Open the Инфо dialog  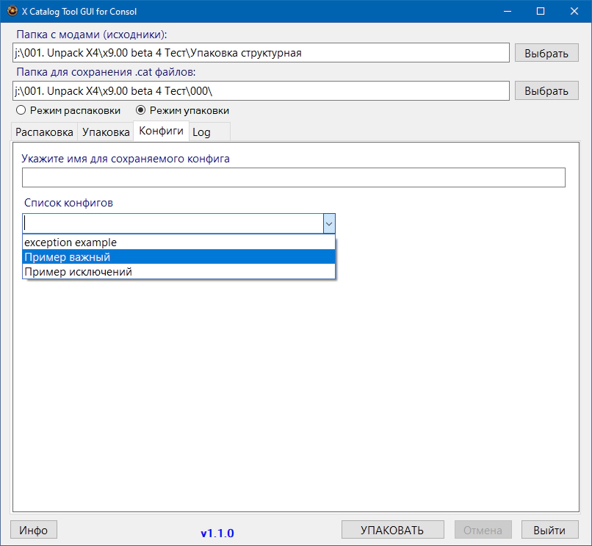point(34,531)
